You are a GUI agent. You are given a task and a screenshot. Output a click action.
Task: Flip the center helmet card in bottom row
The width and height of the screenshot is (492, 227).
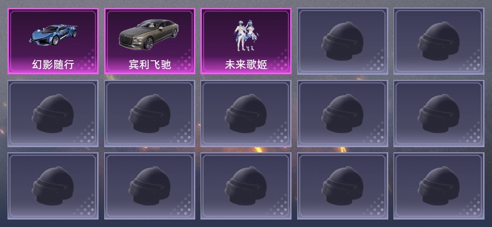[246, 186]
